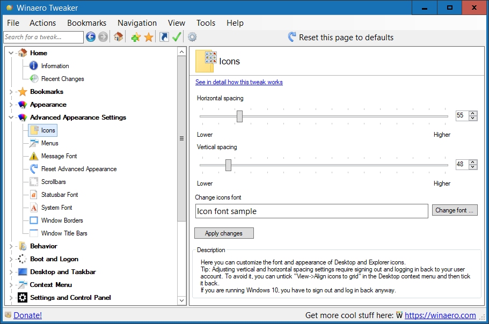Click the Scrollbars item icon
489x324 pixels.
(x=34, y=182)
